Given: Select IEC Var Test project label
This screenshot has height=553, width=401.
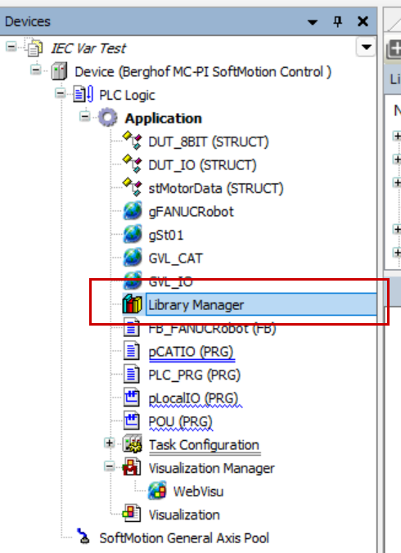Looking at the screenshot, I should tap(88, 48).
